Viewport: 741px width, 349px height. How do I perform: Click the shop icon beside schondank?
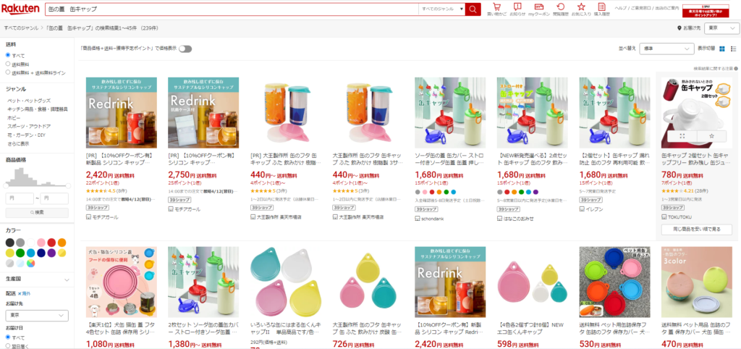pos(418,219)
